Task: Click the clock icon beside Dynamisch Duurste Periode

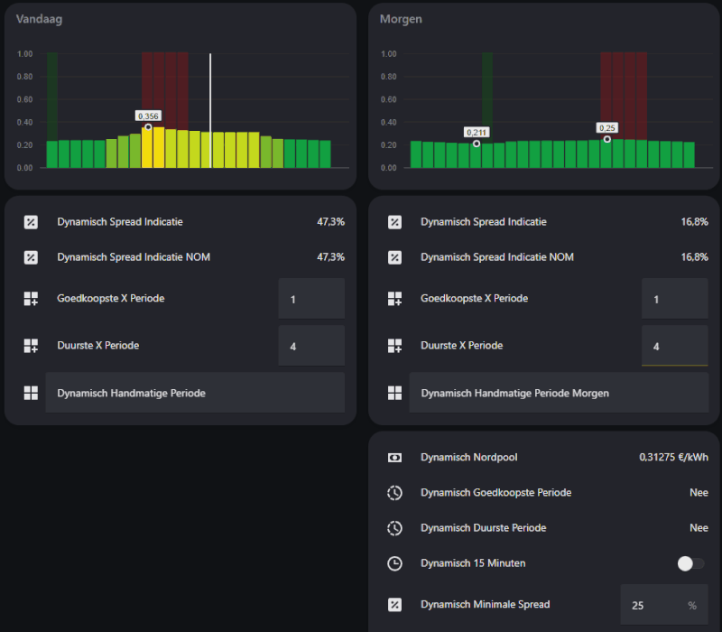Action: [x=394, y=528]
